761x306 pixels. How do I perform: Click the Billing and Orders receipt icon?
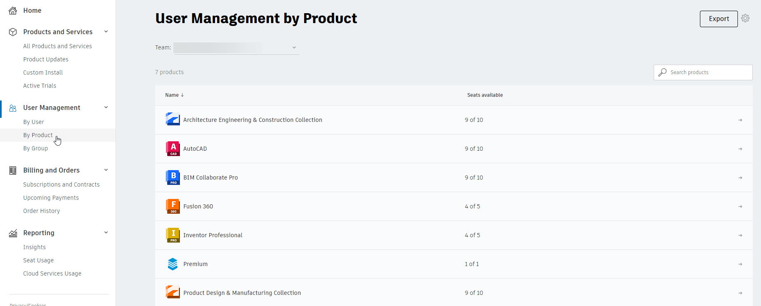[13, 171]
